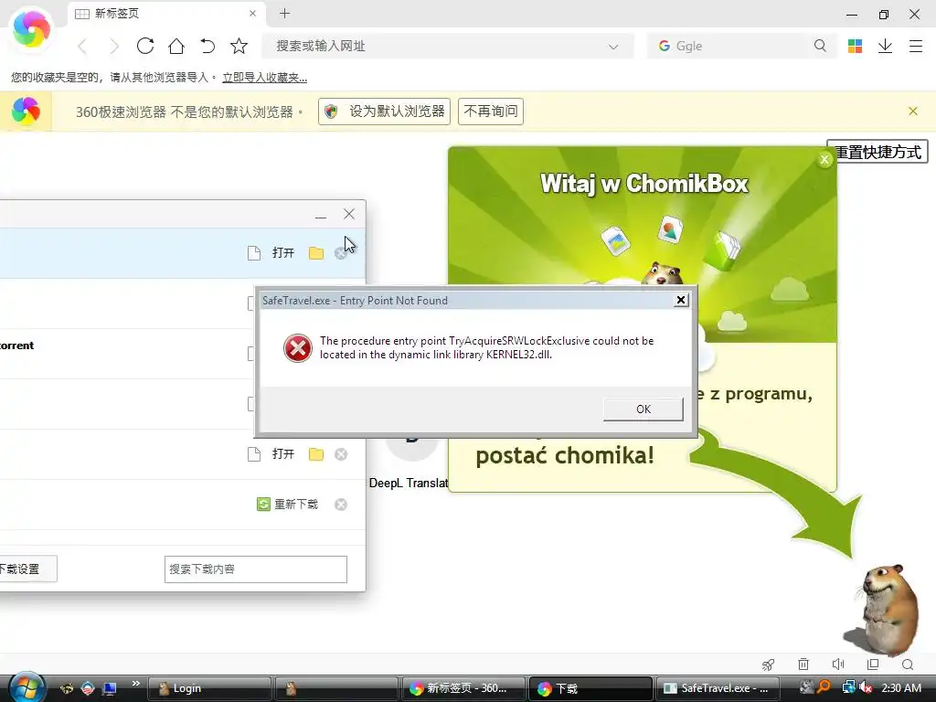936x702 pixels.
Task: Expand the quick launch chevron on taskbar
Action: 135,683
